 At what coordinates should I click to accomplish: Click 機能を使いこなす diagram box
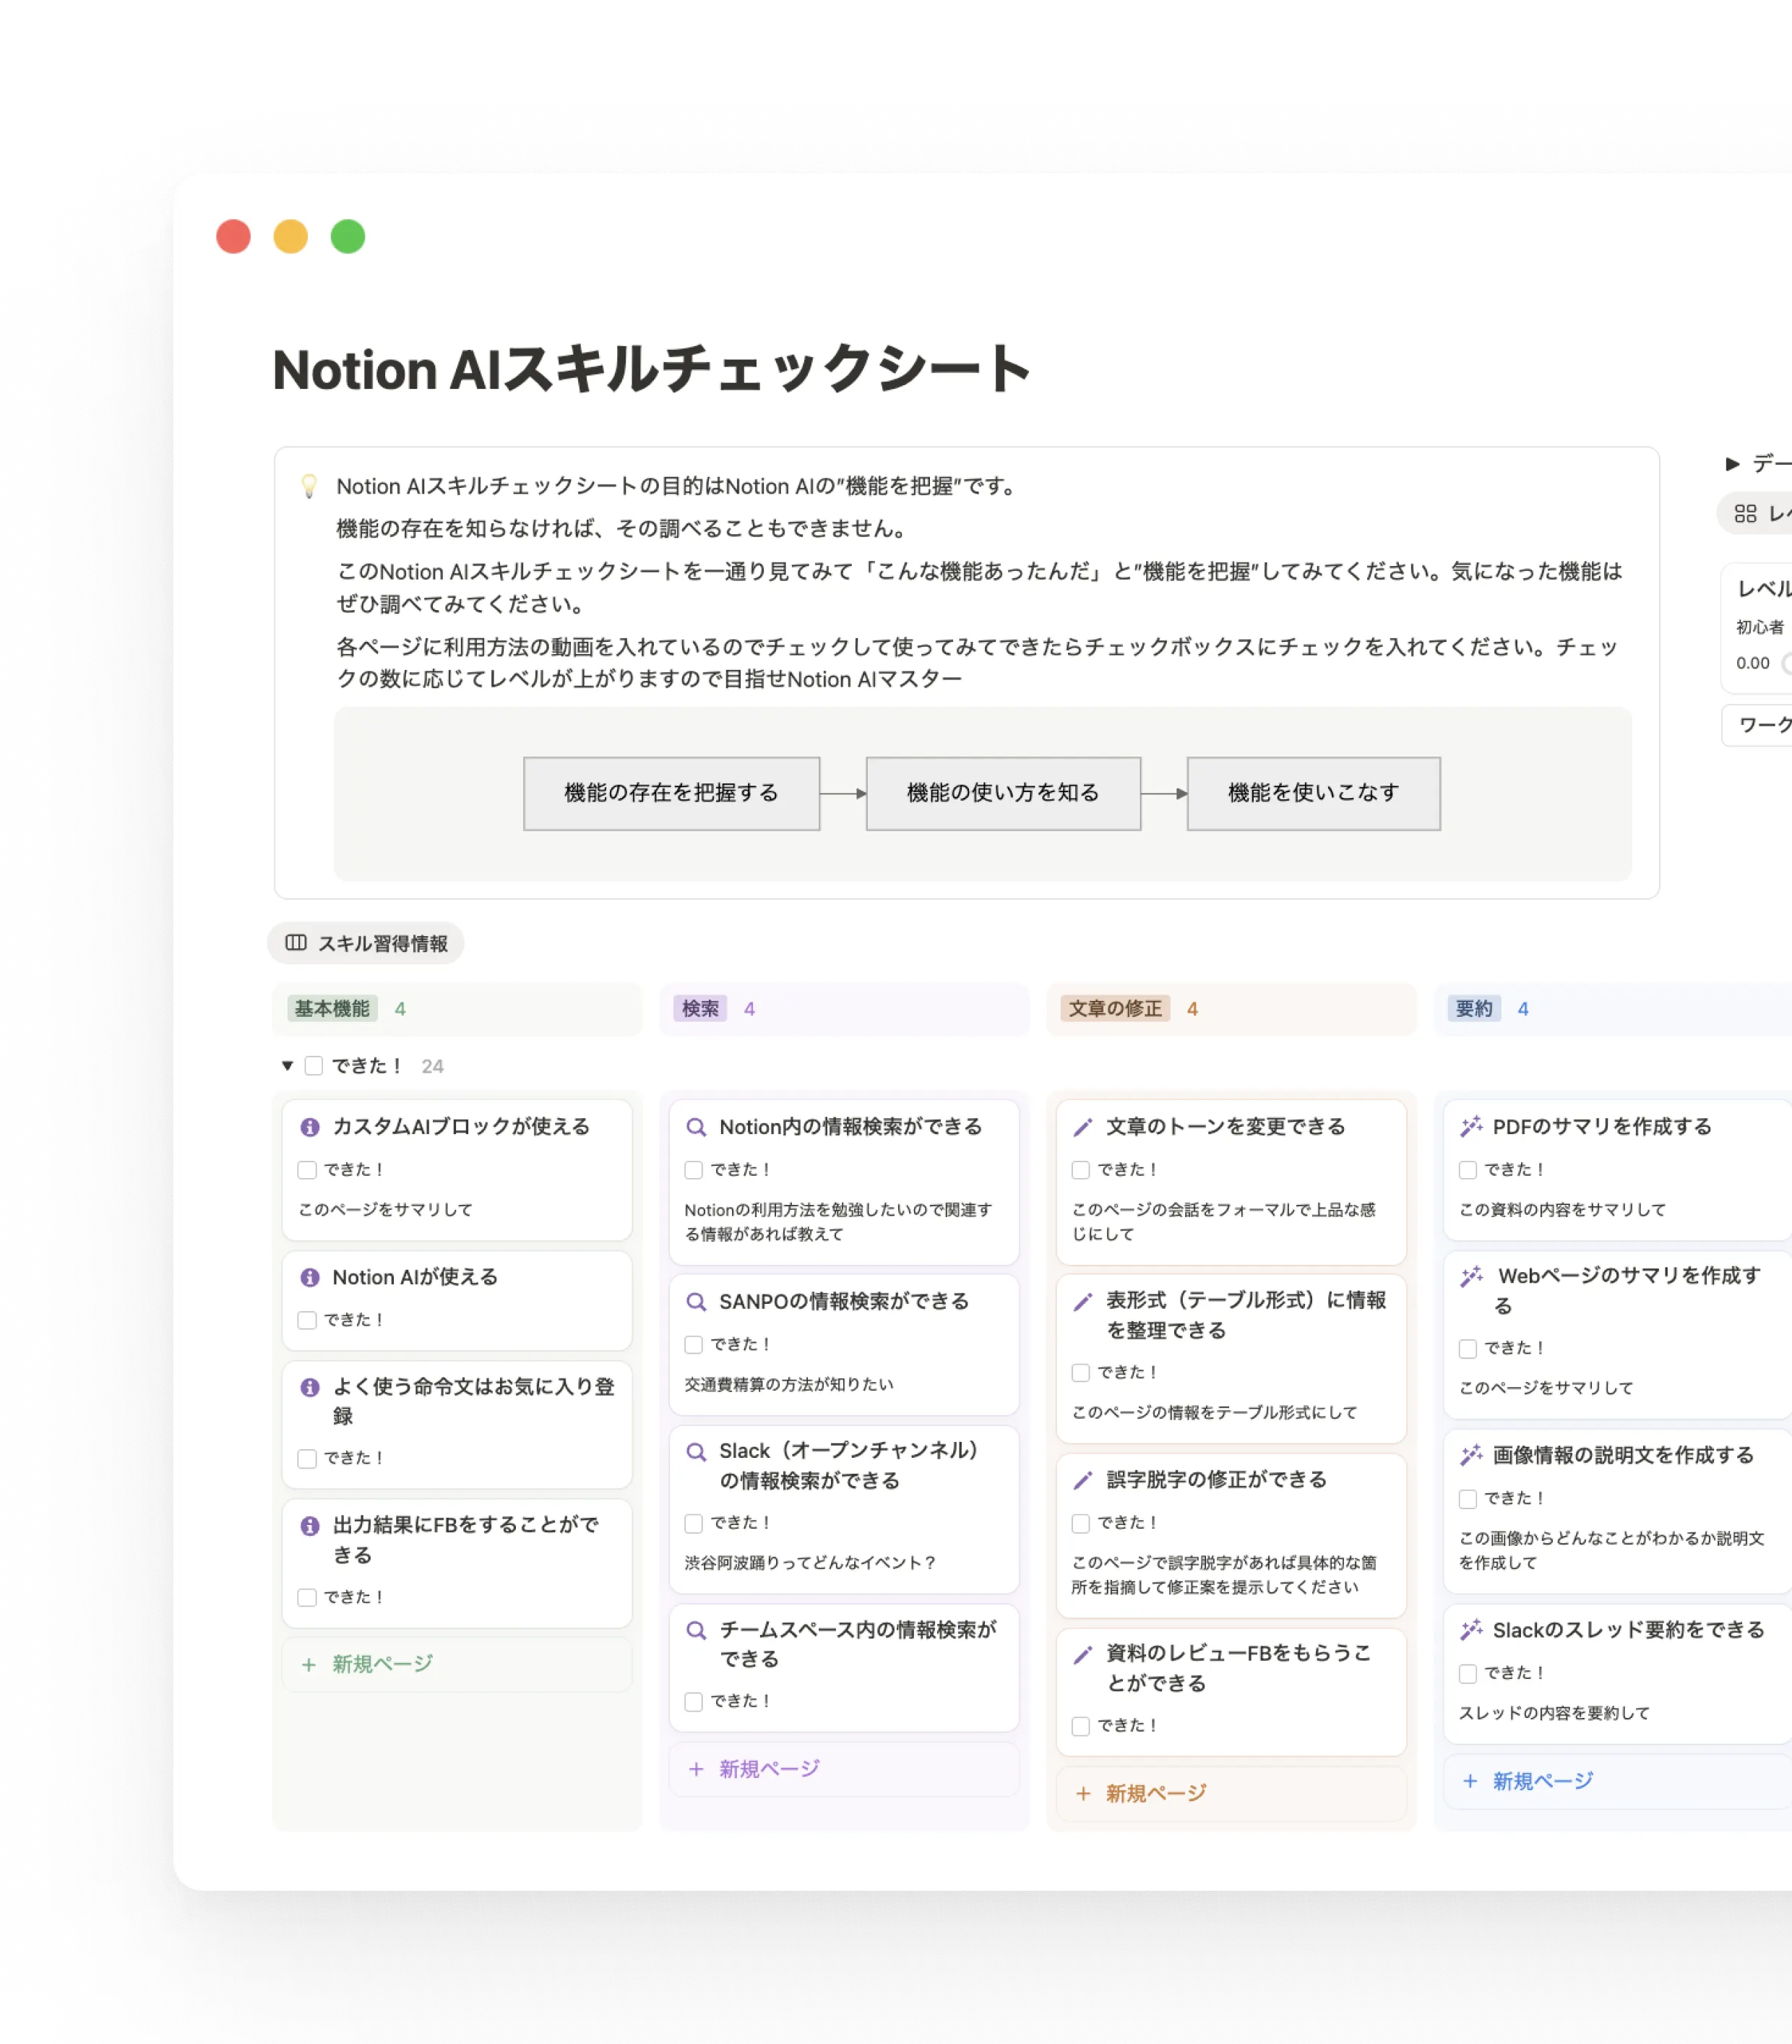(x=1313, y=793)
